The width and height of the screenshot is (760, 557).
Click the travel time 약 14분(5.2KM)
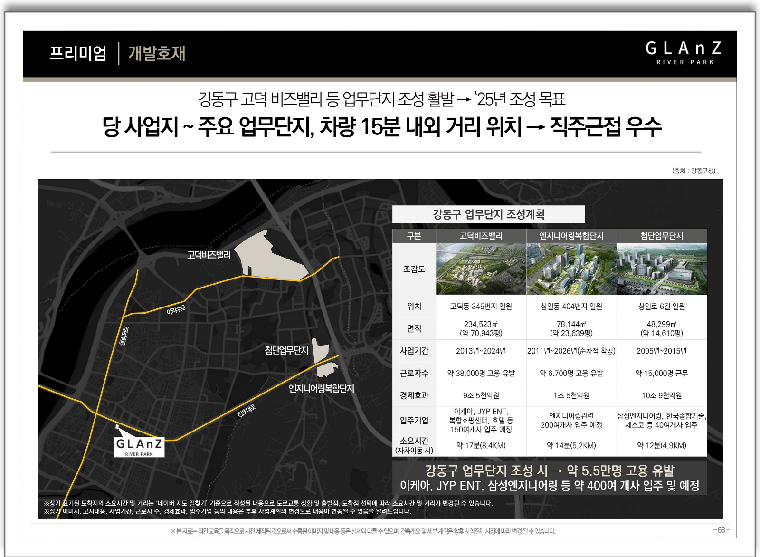[x=571, y=446]
